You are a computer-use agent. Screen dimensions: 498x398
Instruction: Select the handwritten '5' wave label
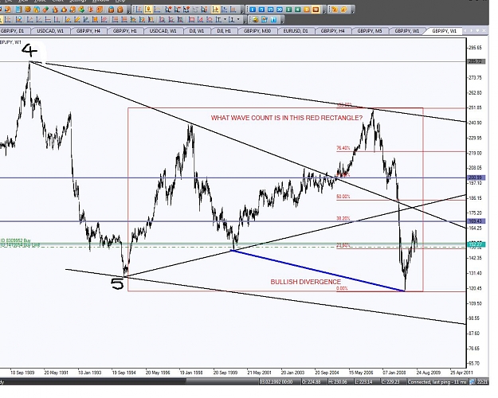click(117, 283)
